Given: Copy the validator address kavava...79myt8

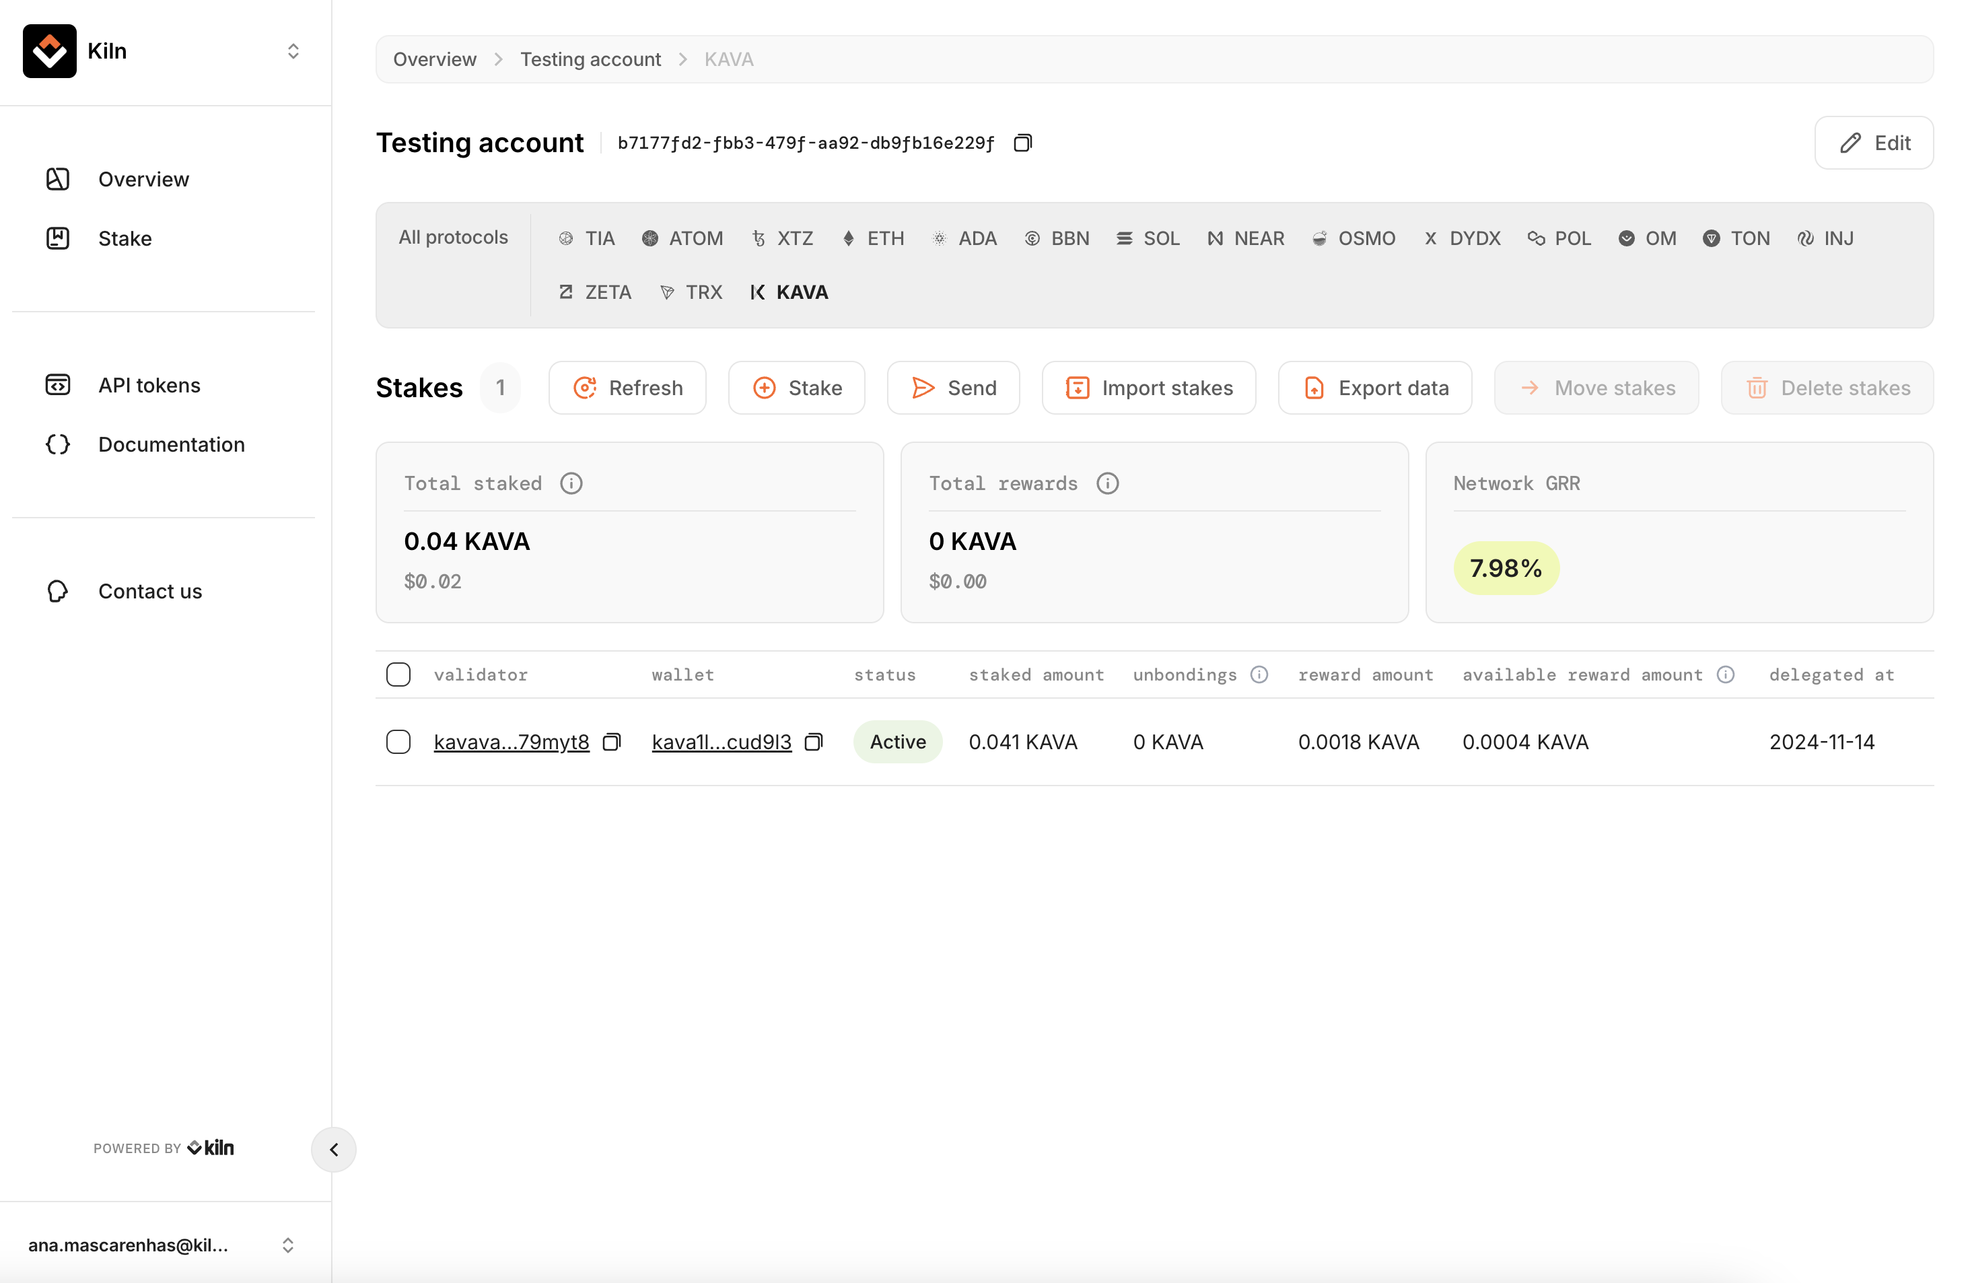Looking at the screenshot, I should [612, 742].
